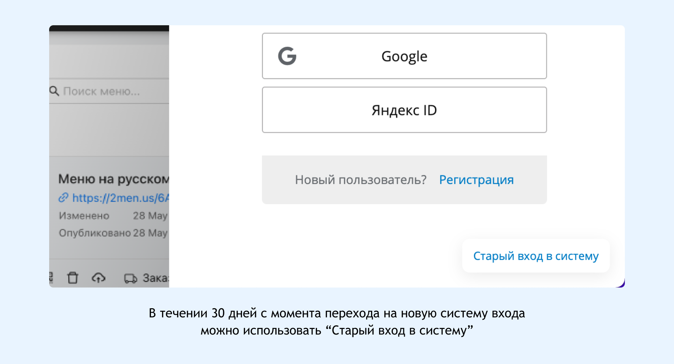The image size is (674, 364).
Task: Click the cloud upload publish icon
Action: click(99, 278)
